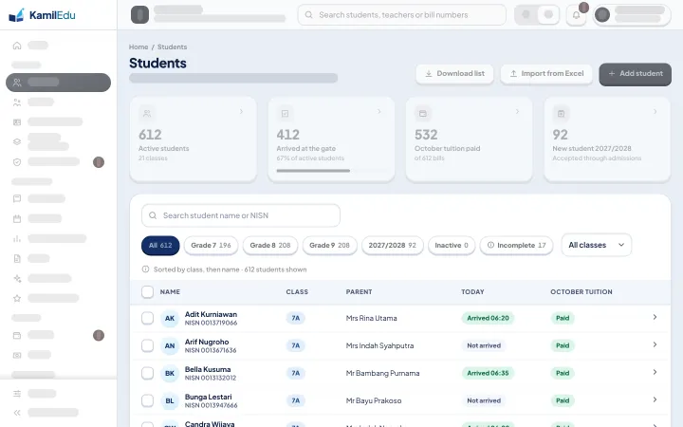Image resolution: width=683 pixels, height=427 pixels.
Task: Click the KamilEdu logo
Action: tap(42, 15)
